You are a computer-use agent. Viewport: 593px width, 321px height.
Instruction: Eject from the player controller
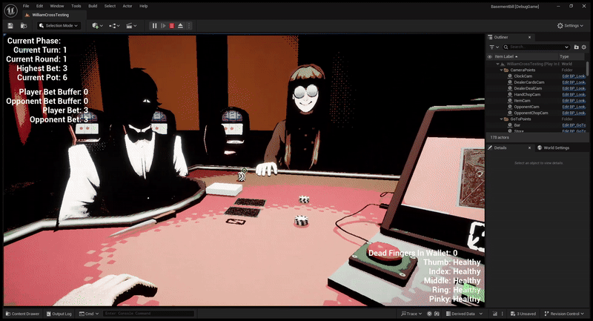[x=180, y=26]
